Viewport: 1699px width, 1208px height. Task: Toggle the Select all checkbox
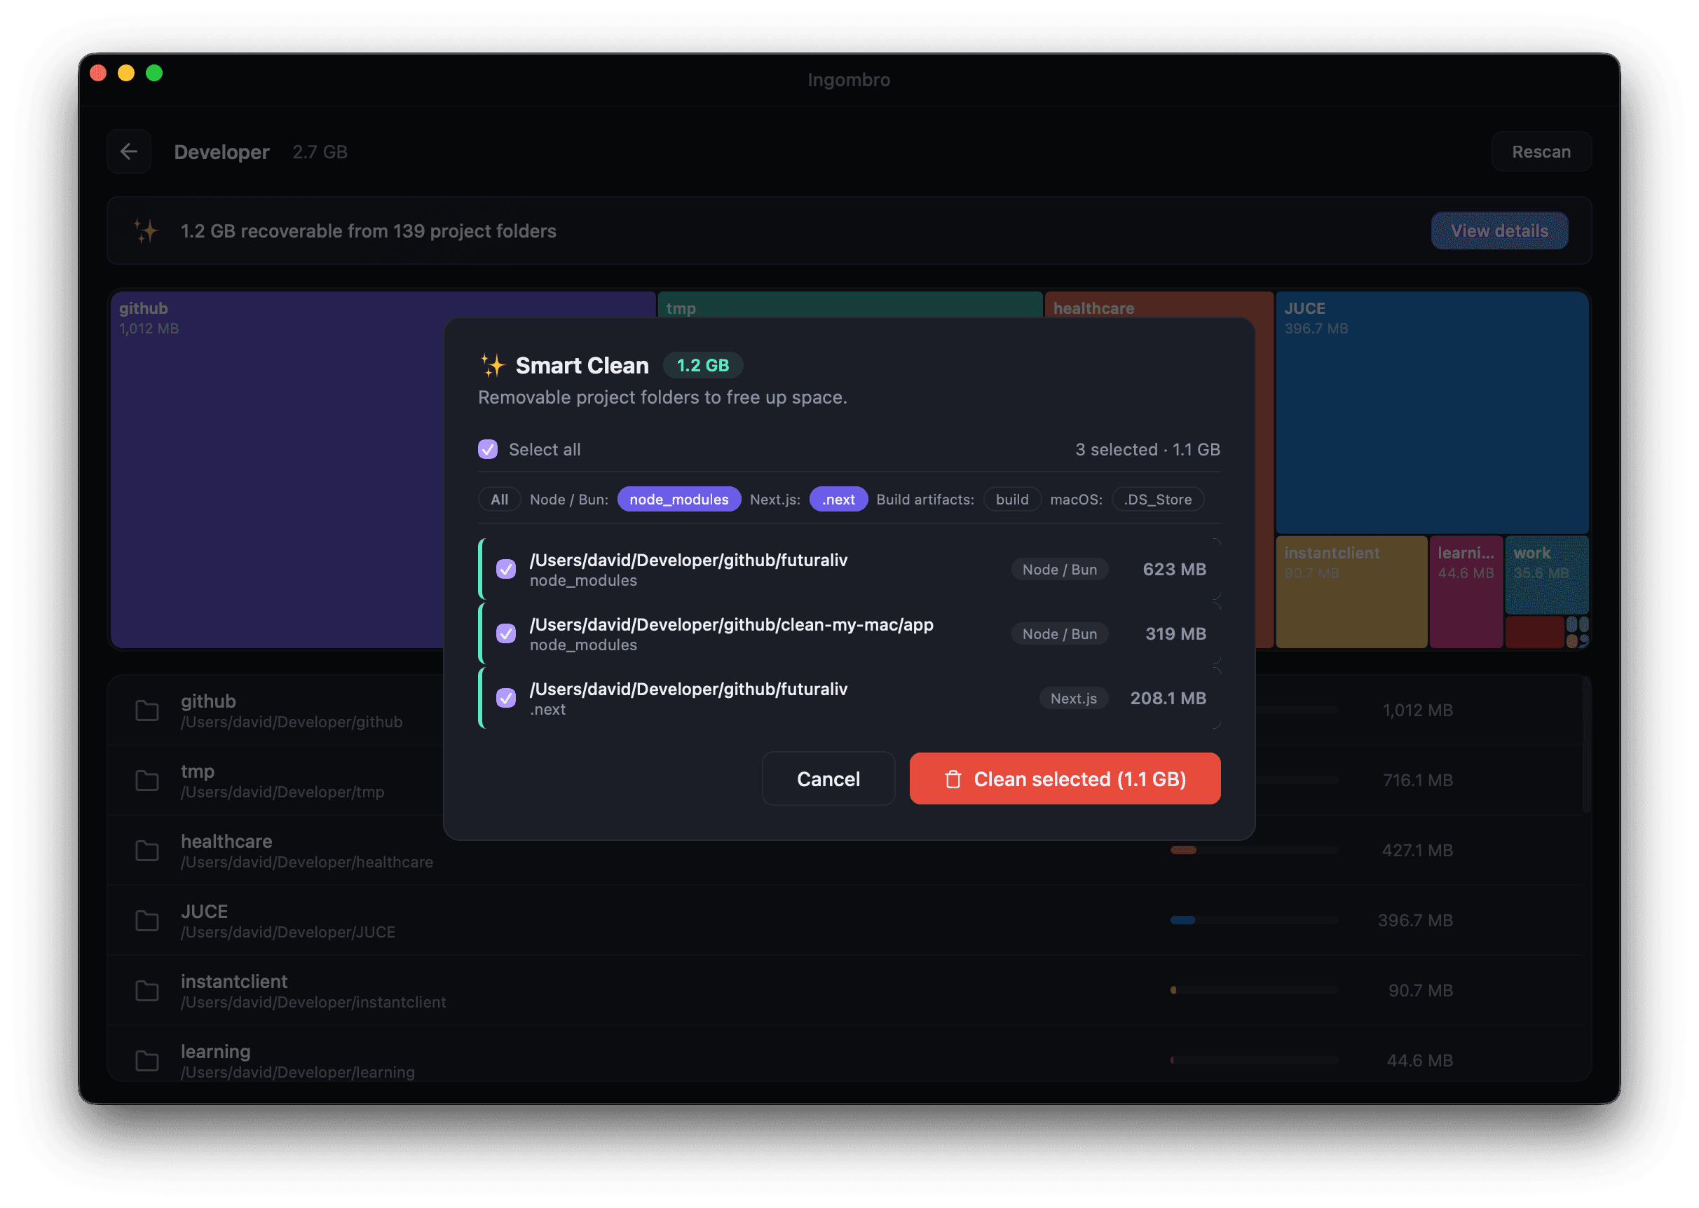click(488, 449)
